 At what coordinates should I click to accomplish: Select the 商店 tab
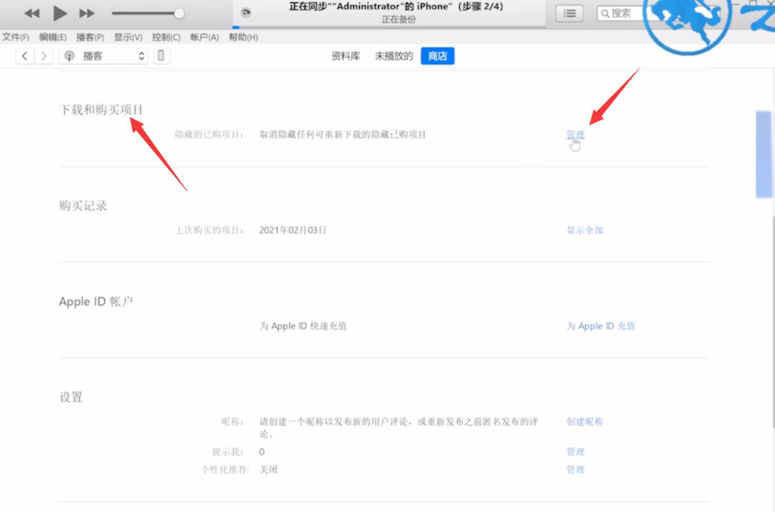(x=438, y=56)
